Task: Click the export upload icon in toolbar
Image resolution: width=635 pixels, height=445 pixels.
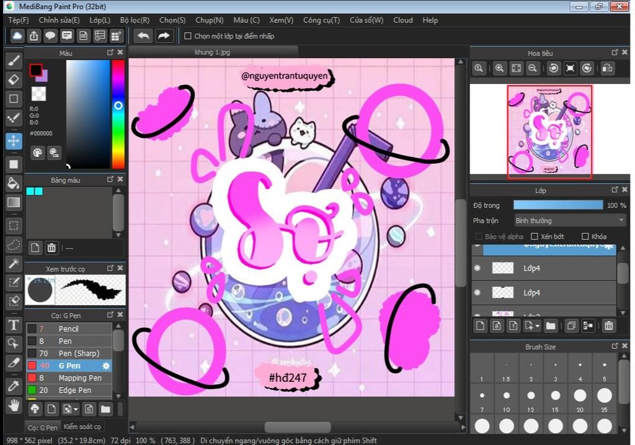Action: tap(33, 35)
